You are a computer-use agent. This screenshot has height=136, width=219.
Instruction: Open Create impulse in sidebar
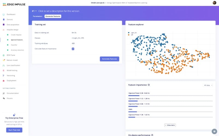click(16, 35)
